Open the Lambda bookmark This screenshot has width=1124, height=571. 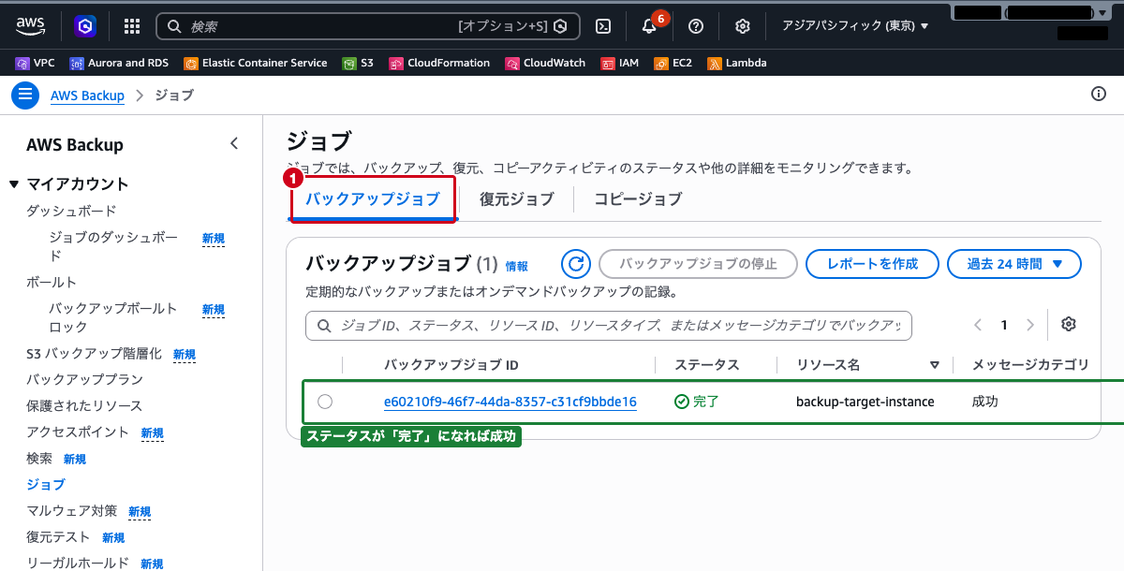[x=737, y=63]
